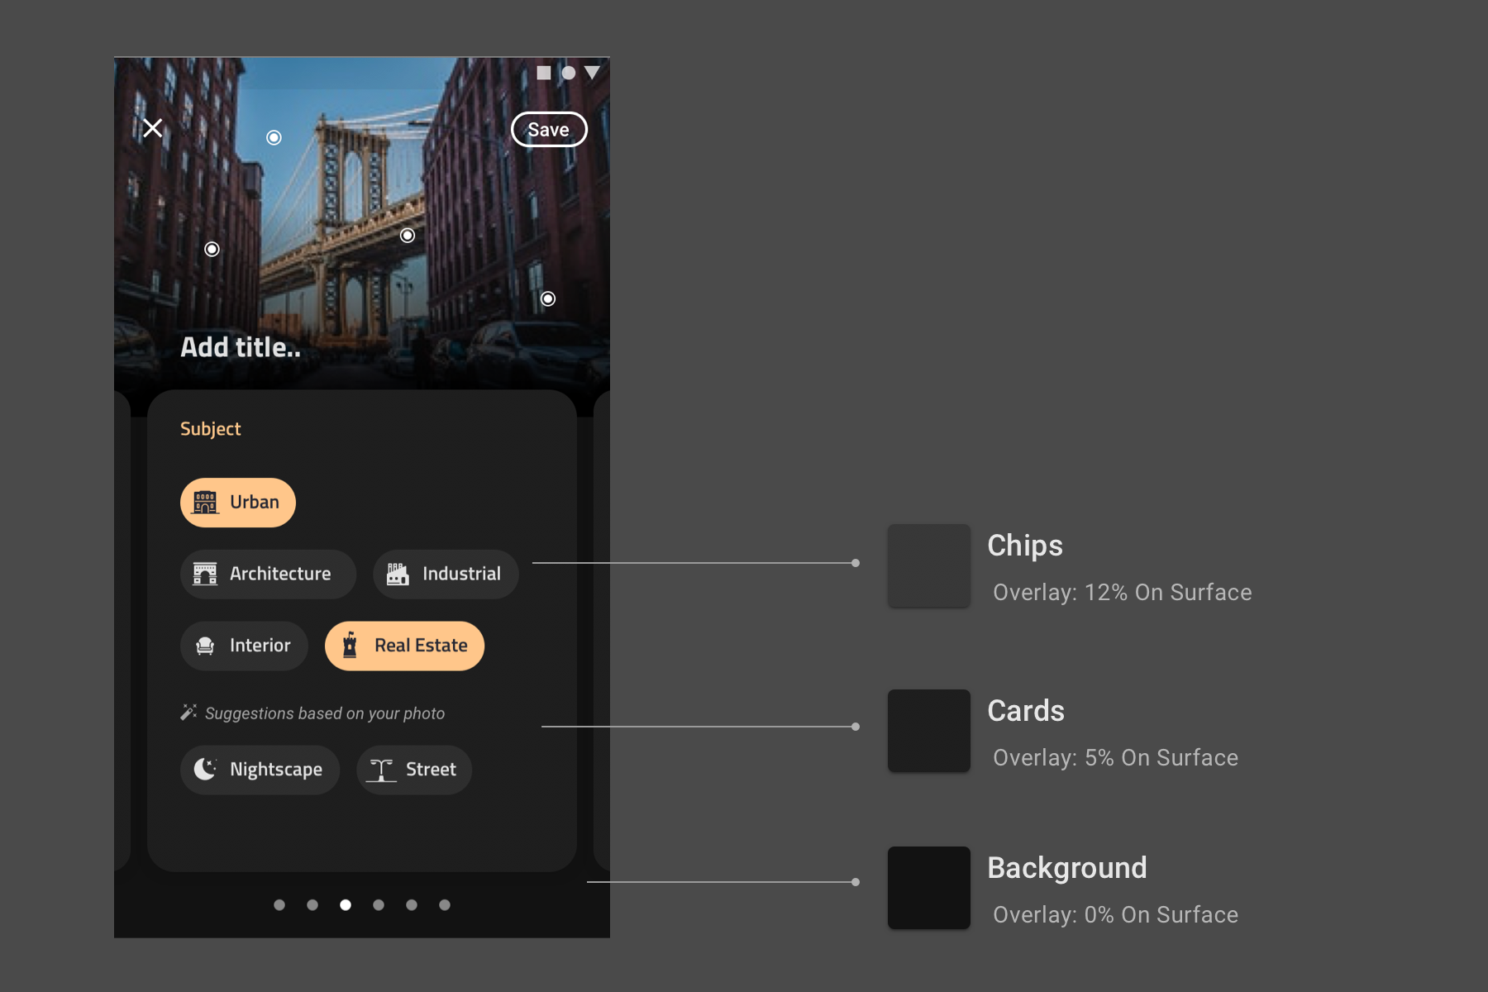The image size is (1488, 992).
Task: Select the Interior chip
Action: (x=244, y=646)
